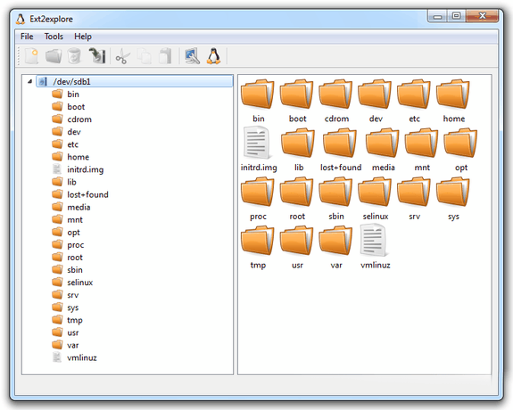Viewport: 513px width, 410px height.
Task: Click the sbin folder icon in right pane
Action: tap(335, 193)
